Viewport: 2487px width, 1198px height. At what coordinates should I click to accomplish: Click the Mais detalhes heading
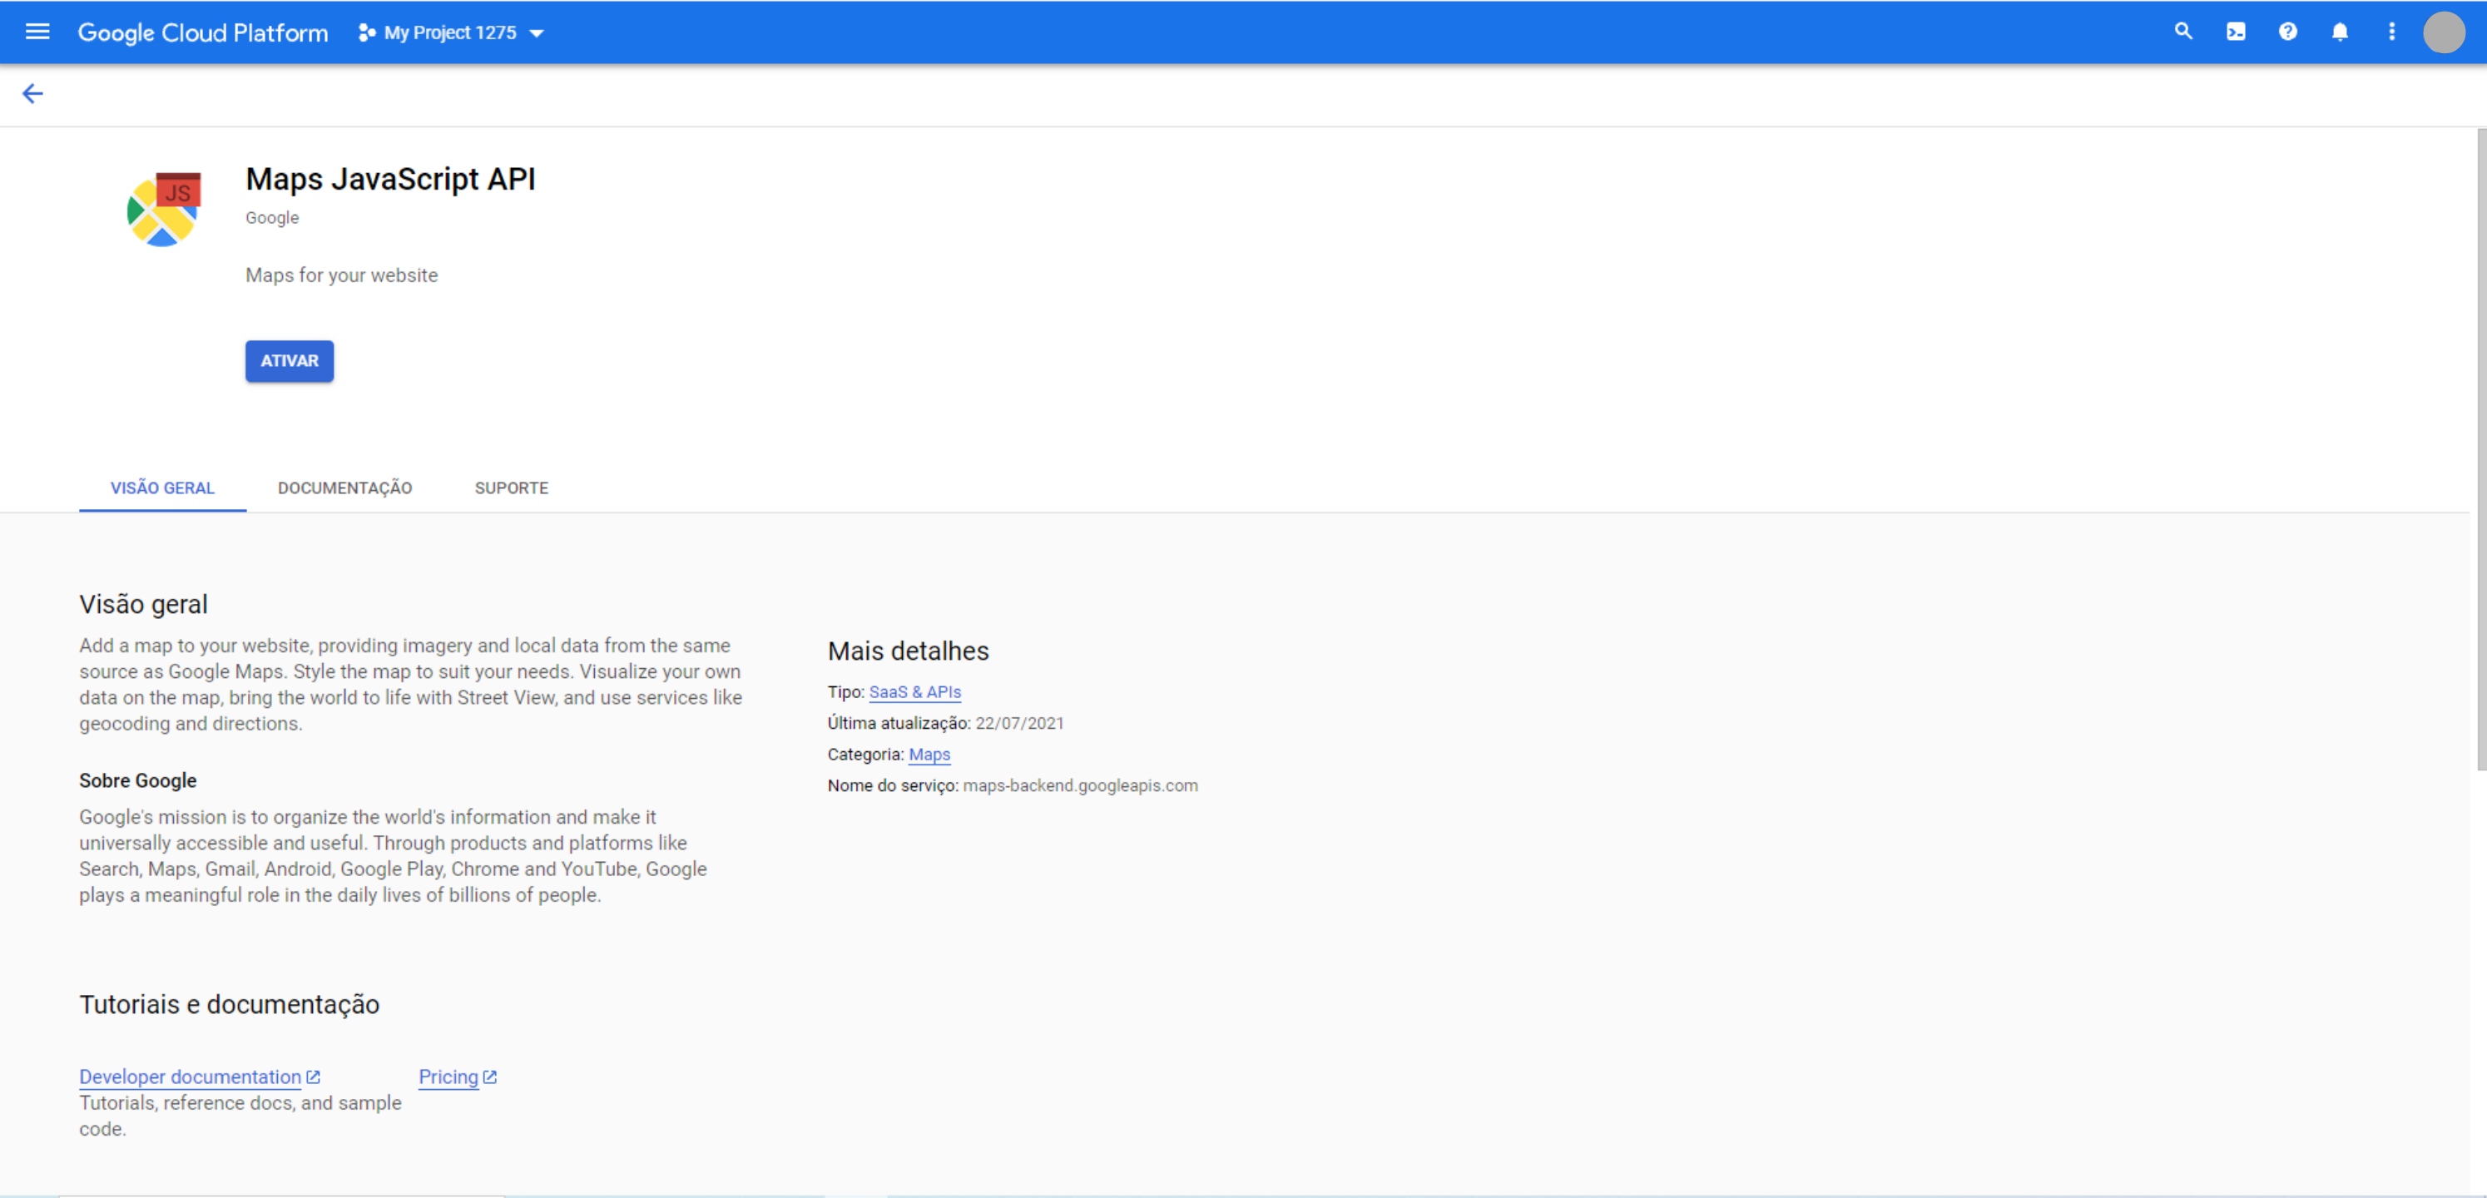909,651
